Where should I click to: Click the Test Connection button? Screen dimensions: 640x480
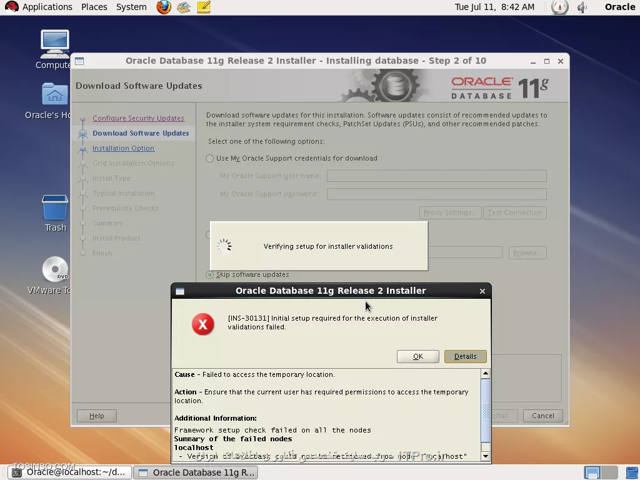click(515, 212)
